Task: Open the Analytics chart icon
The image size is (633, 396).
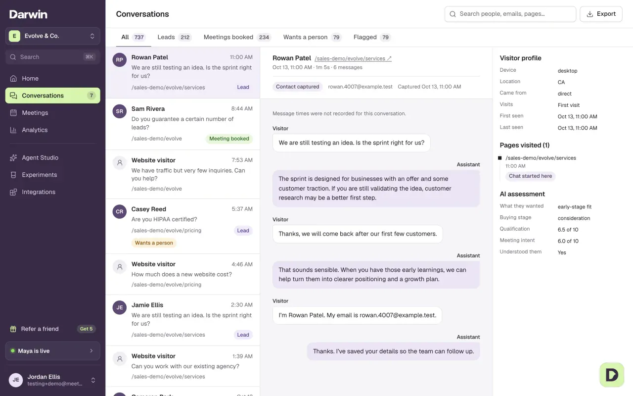Action: (13, 130)
